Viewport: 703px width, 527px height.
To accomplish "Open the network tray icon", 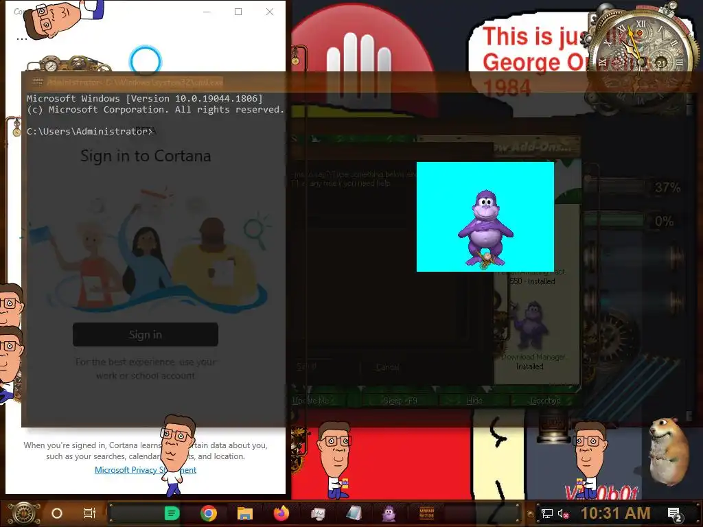I will tap(546, 513).
